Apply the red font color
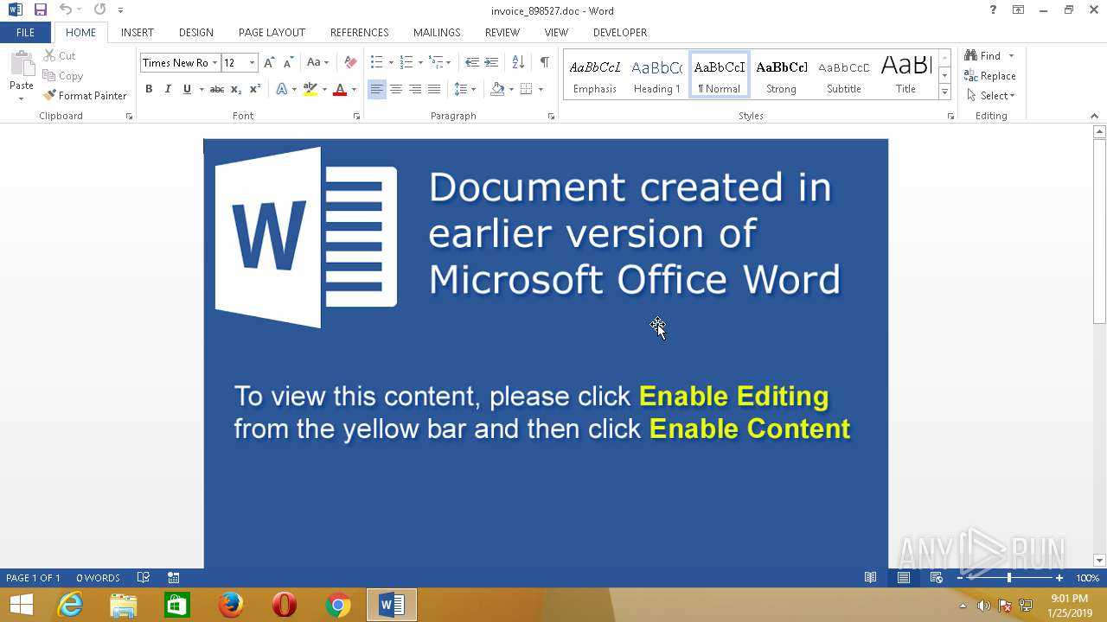1107x622 pixels. pyautogui.click(x=340, y=89)
